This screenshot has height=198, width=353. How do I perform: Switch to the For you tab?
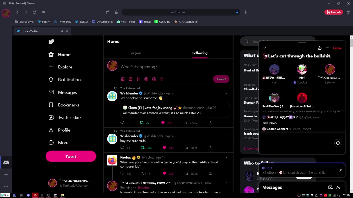pyautogui.click(x=135, y=53)
